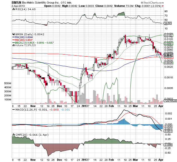Click the -0.50 CMF axis label
This screenshot has width=177, height=162.
[x=168, y=153]
